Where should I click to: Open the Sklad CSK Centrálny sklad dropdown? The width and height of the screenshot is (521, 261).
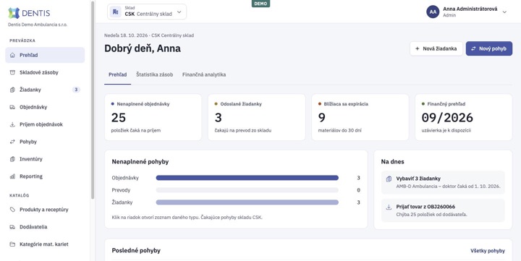tap(147, 12)
